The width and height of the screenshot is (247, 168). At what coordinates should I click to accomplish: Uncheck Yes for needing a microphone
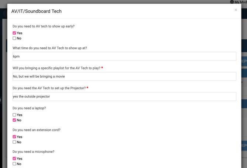(x=14, y=158)
